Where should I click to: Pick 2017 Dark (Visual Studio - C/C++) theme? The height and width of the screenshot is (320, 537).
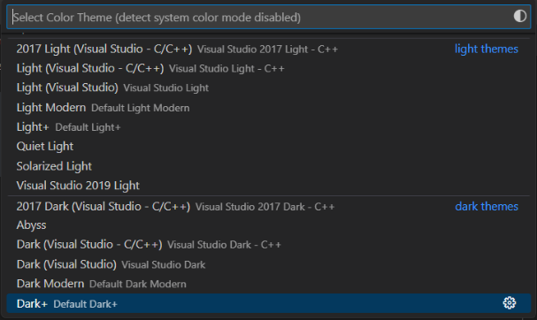269,206
